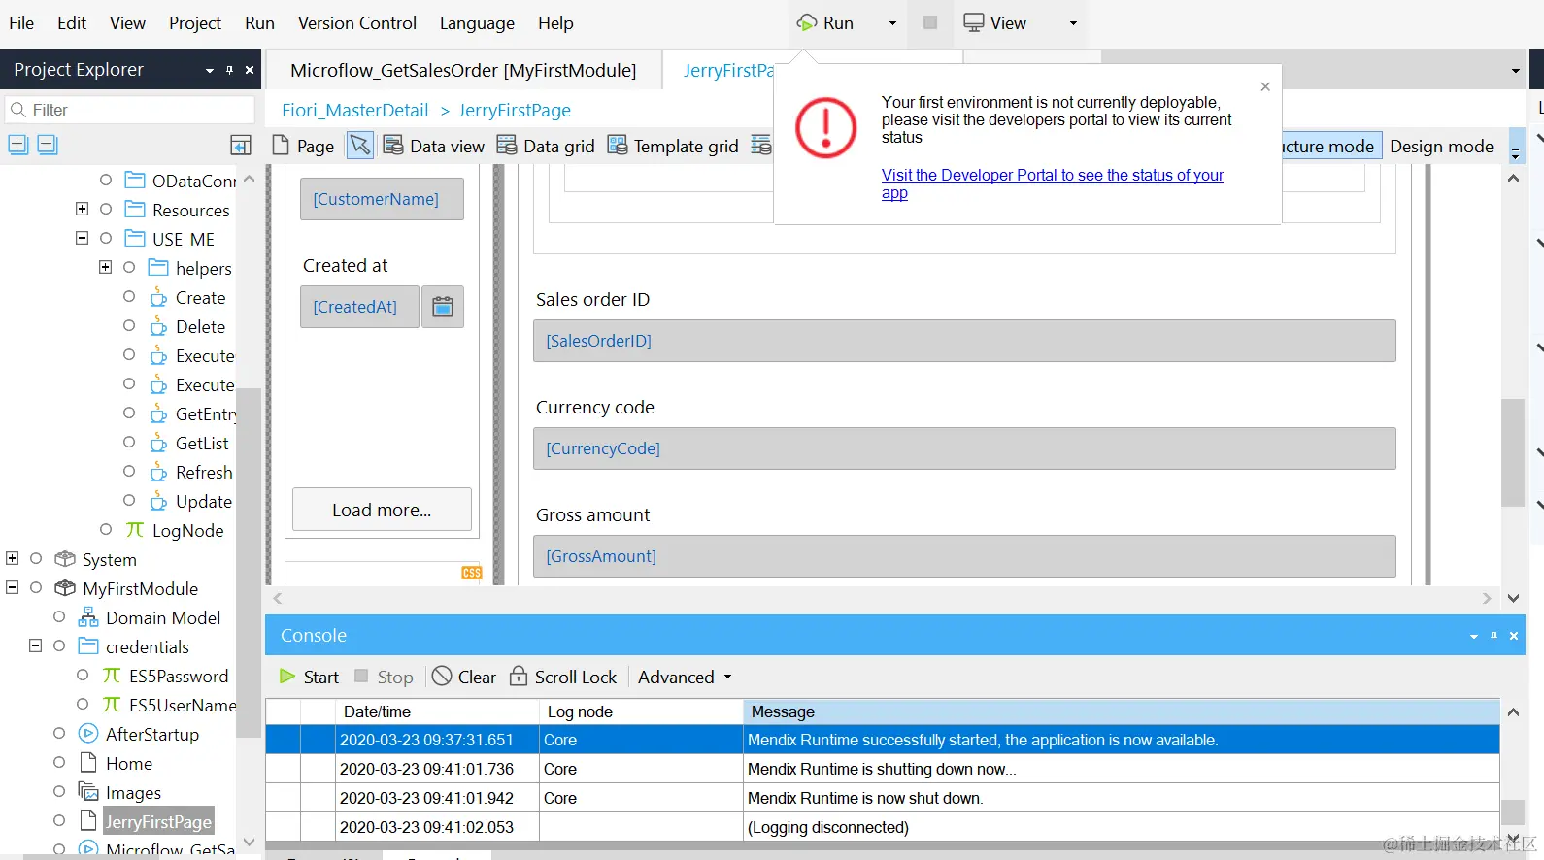Click the calendar icon next to CreatedAt
Viewport: 1544px width, 860px height.
pyautogui.click(x=443, y=307)
